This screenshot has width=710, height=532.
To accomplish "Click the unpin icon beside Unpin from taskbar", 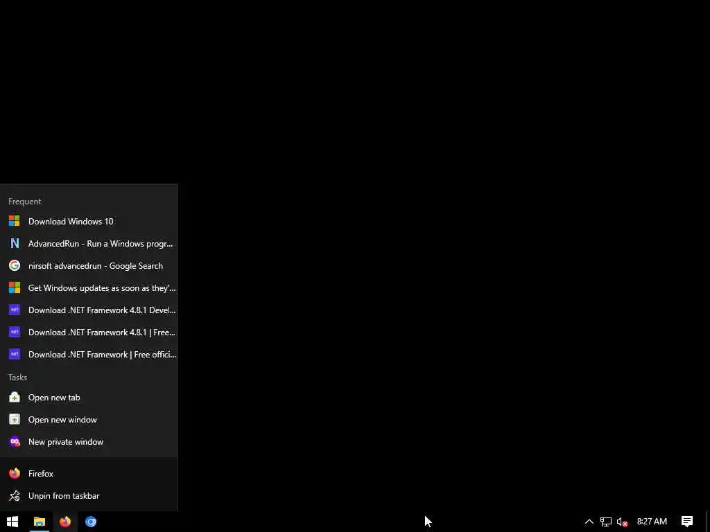I will tap(15, 495).
